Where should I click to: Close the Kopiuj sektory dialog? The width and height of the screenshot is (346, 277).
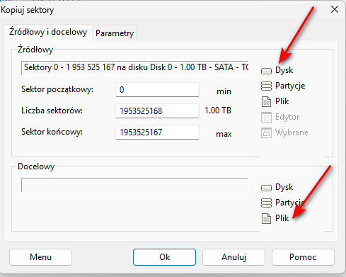(335, 9)
